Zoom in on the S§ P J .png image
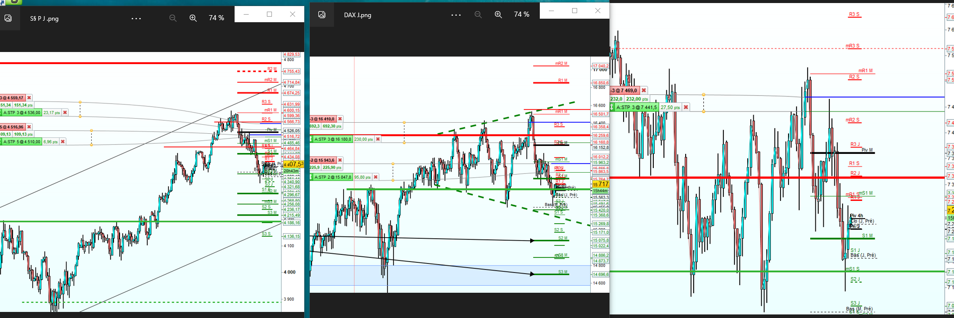Screen dimensions: 954x318 point(193,18)
